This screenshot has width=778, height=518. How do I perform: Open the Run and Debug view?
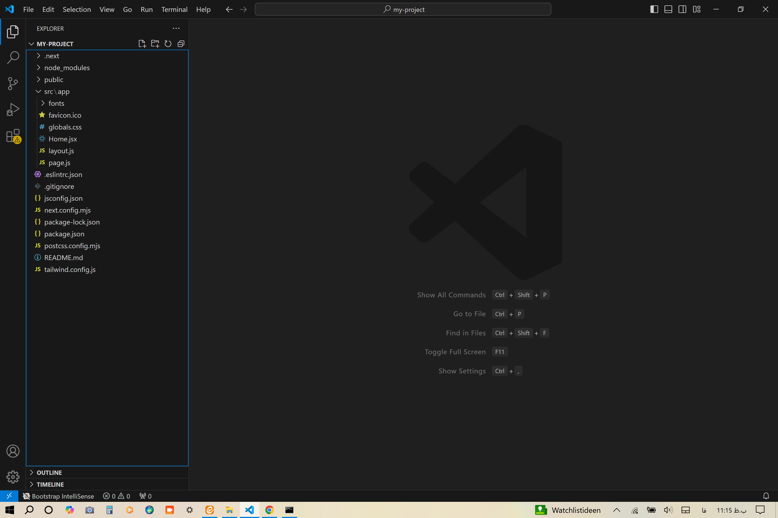pyautogui.click(x=13, y=109)
